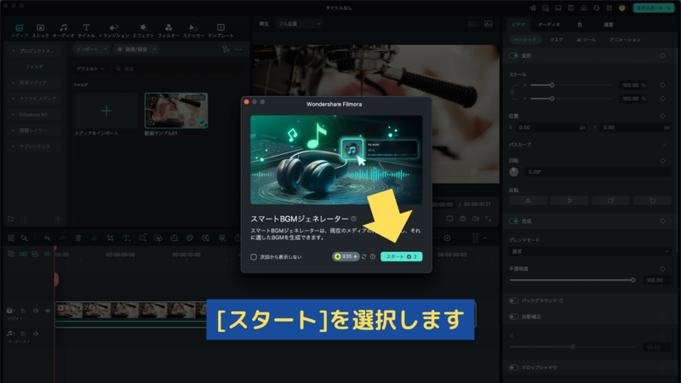Toggle the 自動補正 switch

[x=514, y=317]
